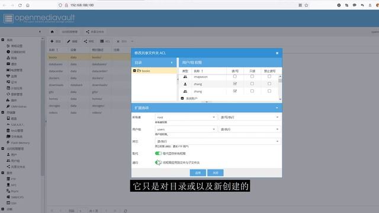Viewport: 379px width, 213px height.
Task: Open General Settings in the System sidebar section
Action: [14, 46]
